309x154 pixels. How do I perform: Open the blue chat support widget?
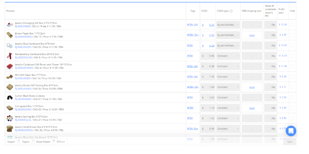[x=291, y=131]
